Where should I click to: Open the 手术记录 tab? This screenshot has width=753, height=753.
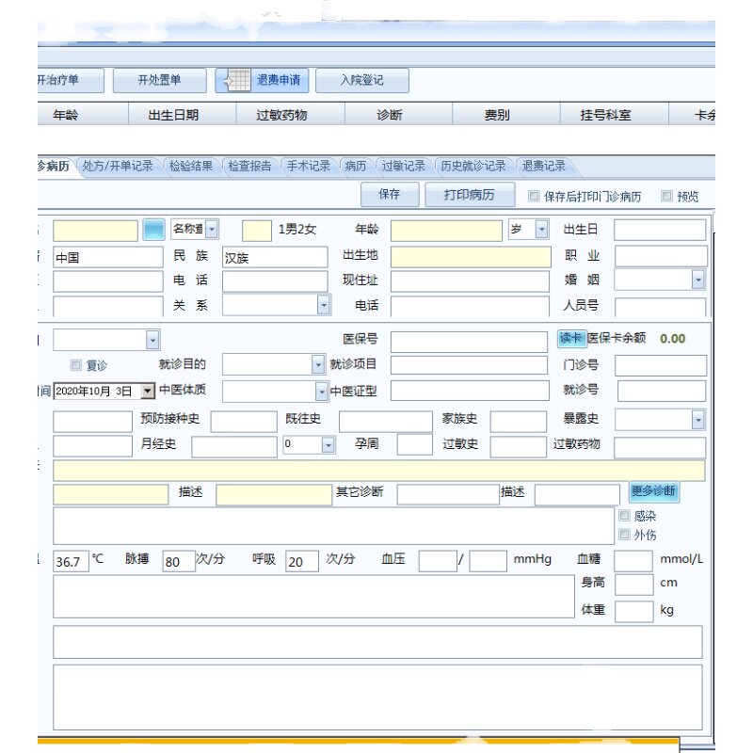click(x=309, y=167)
